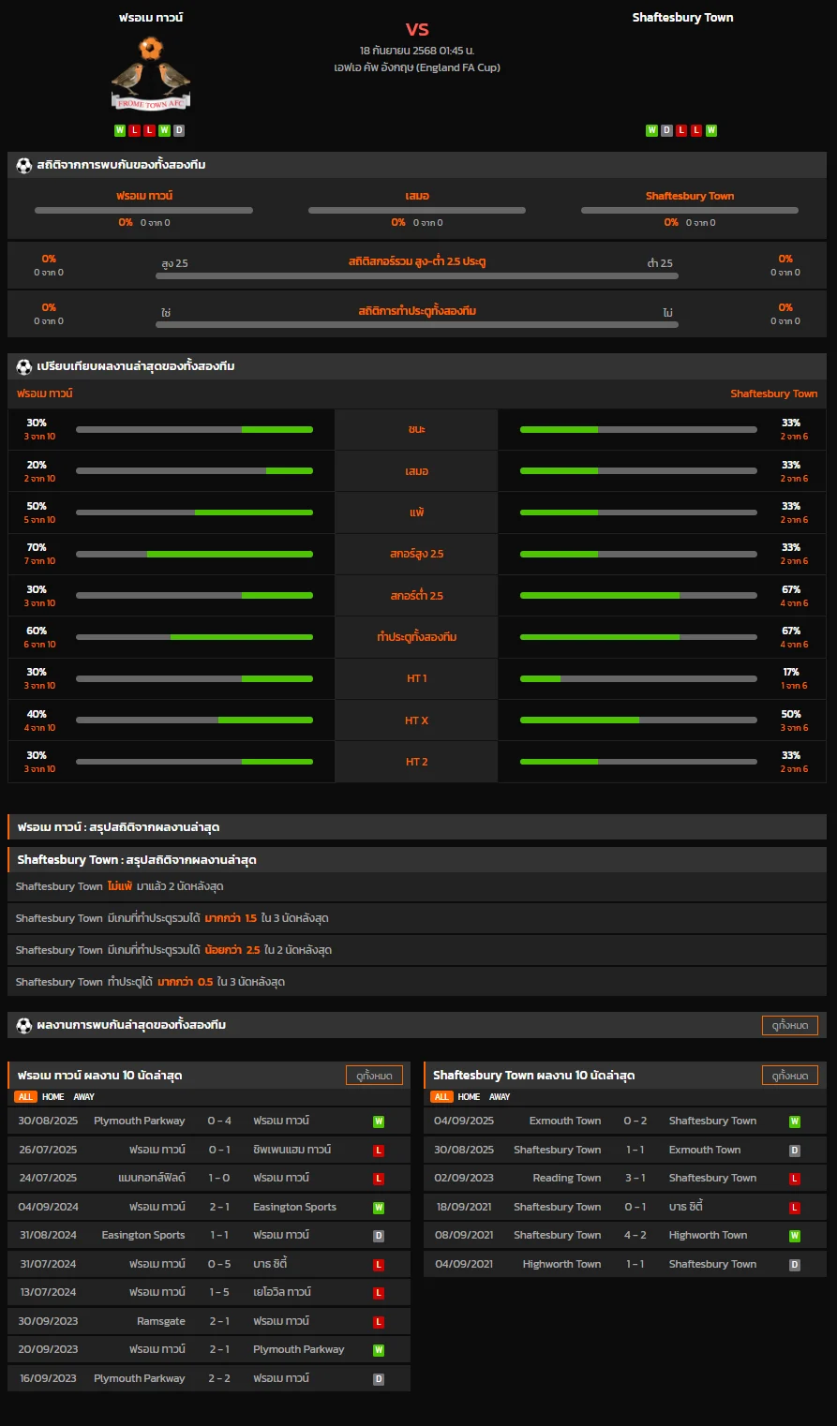Click the match date '18 กันยายน 2568 01:45 น.'

(417, 51)
